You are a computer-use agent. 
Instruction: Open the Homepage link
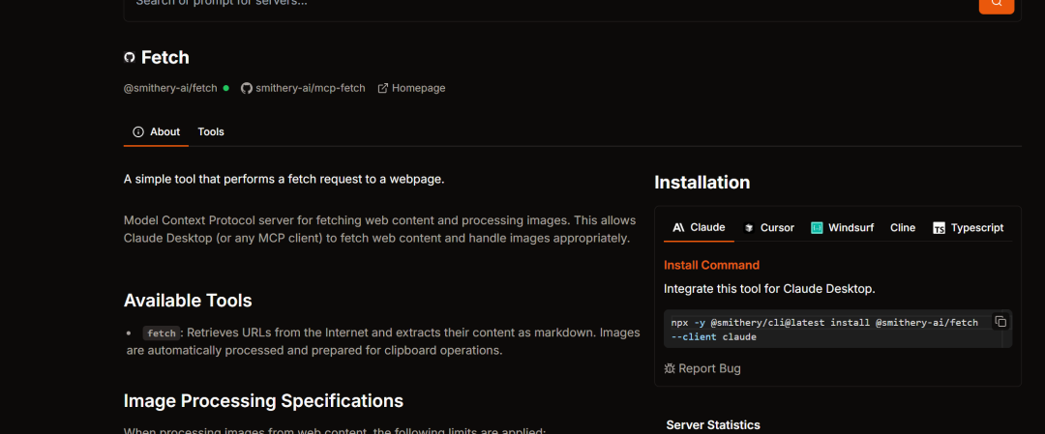pos(418,88)
